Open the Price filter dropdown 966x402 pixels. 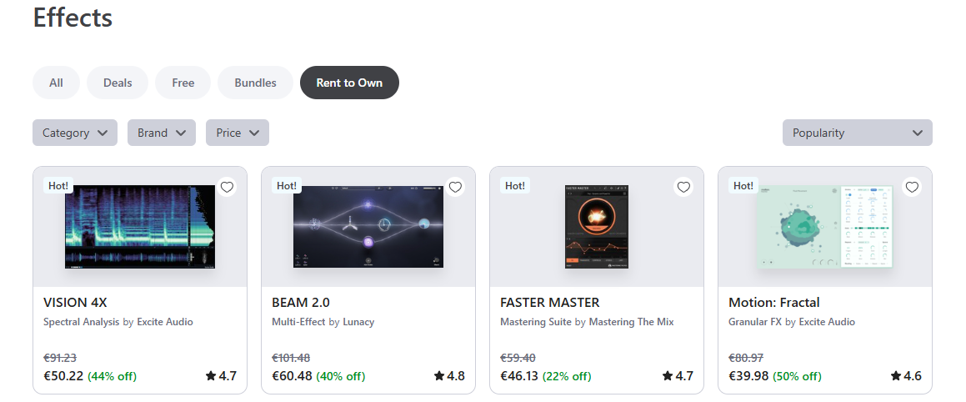238,133
